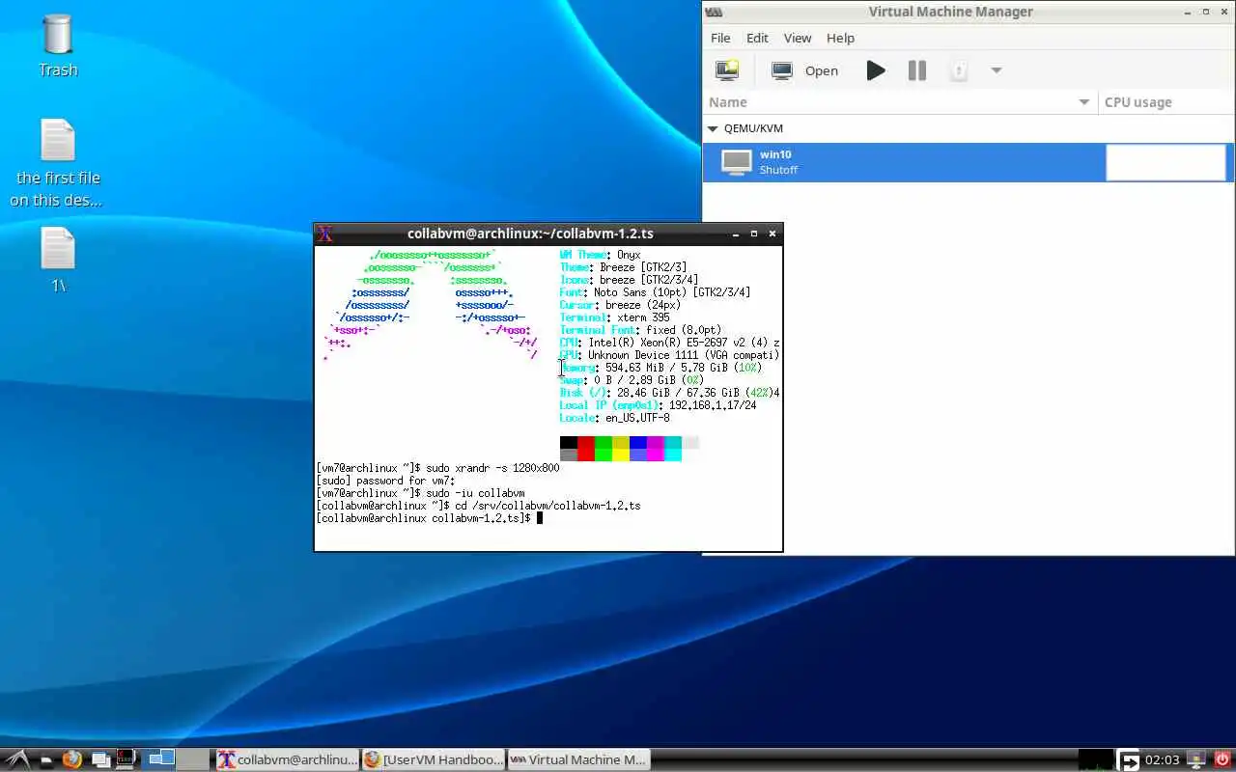Focus the xterm terminal command prompt
The image size is (1236, 772).
point(540,518)
